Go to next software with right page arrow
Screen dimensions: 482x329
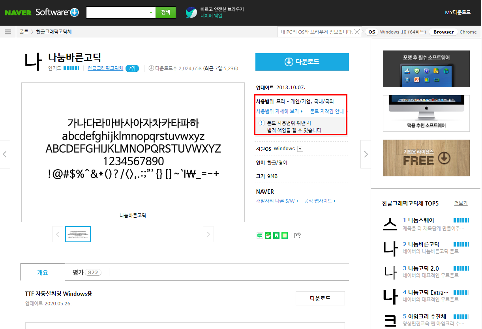pos(366,154)
